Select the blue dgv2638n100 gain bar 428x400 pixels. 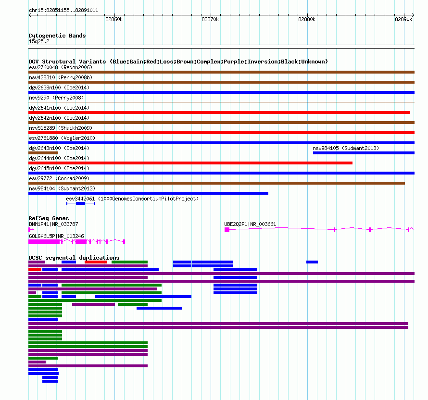tap(221, 92)
